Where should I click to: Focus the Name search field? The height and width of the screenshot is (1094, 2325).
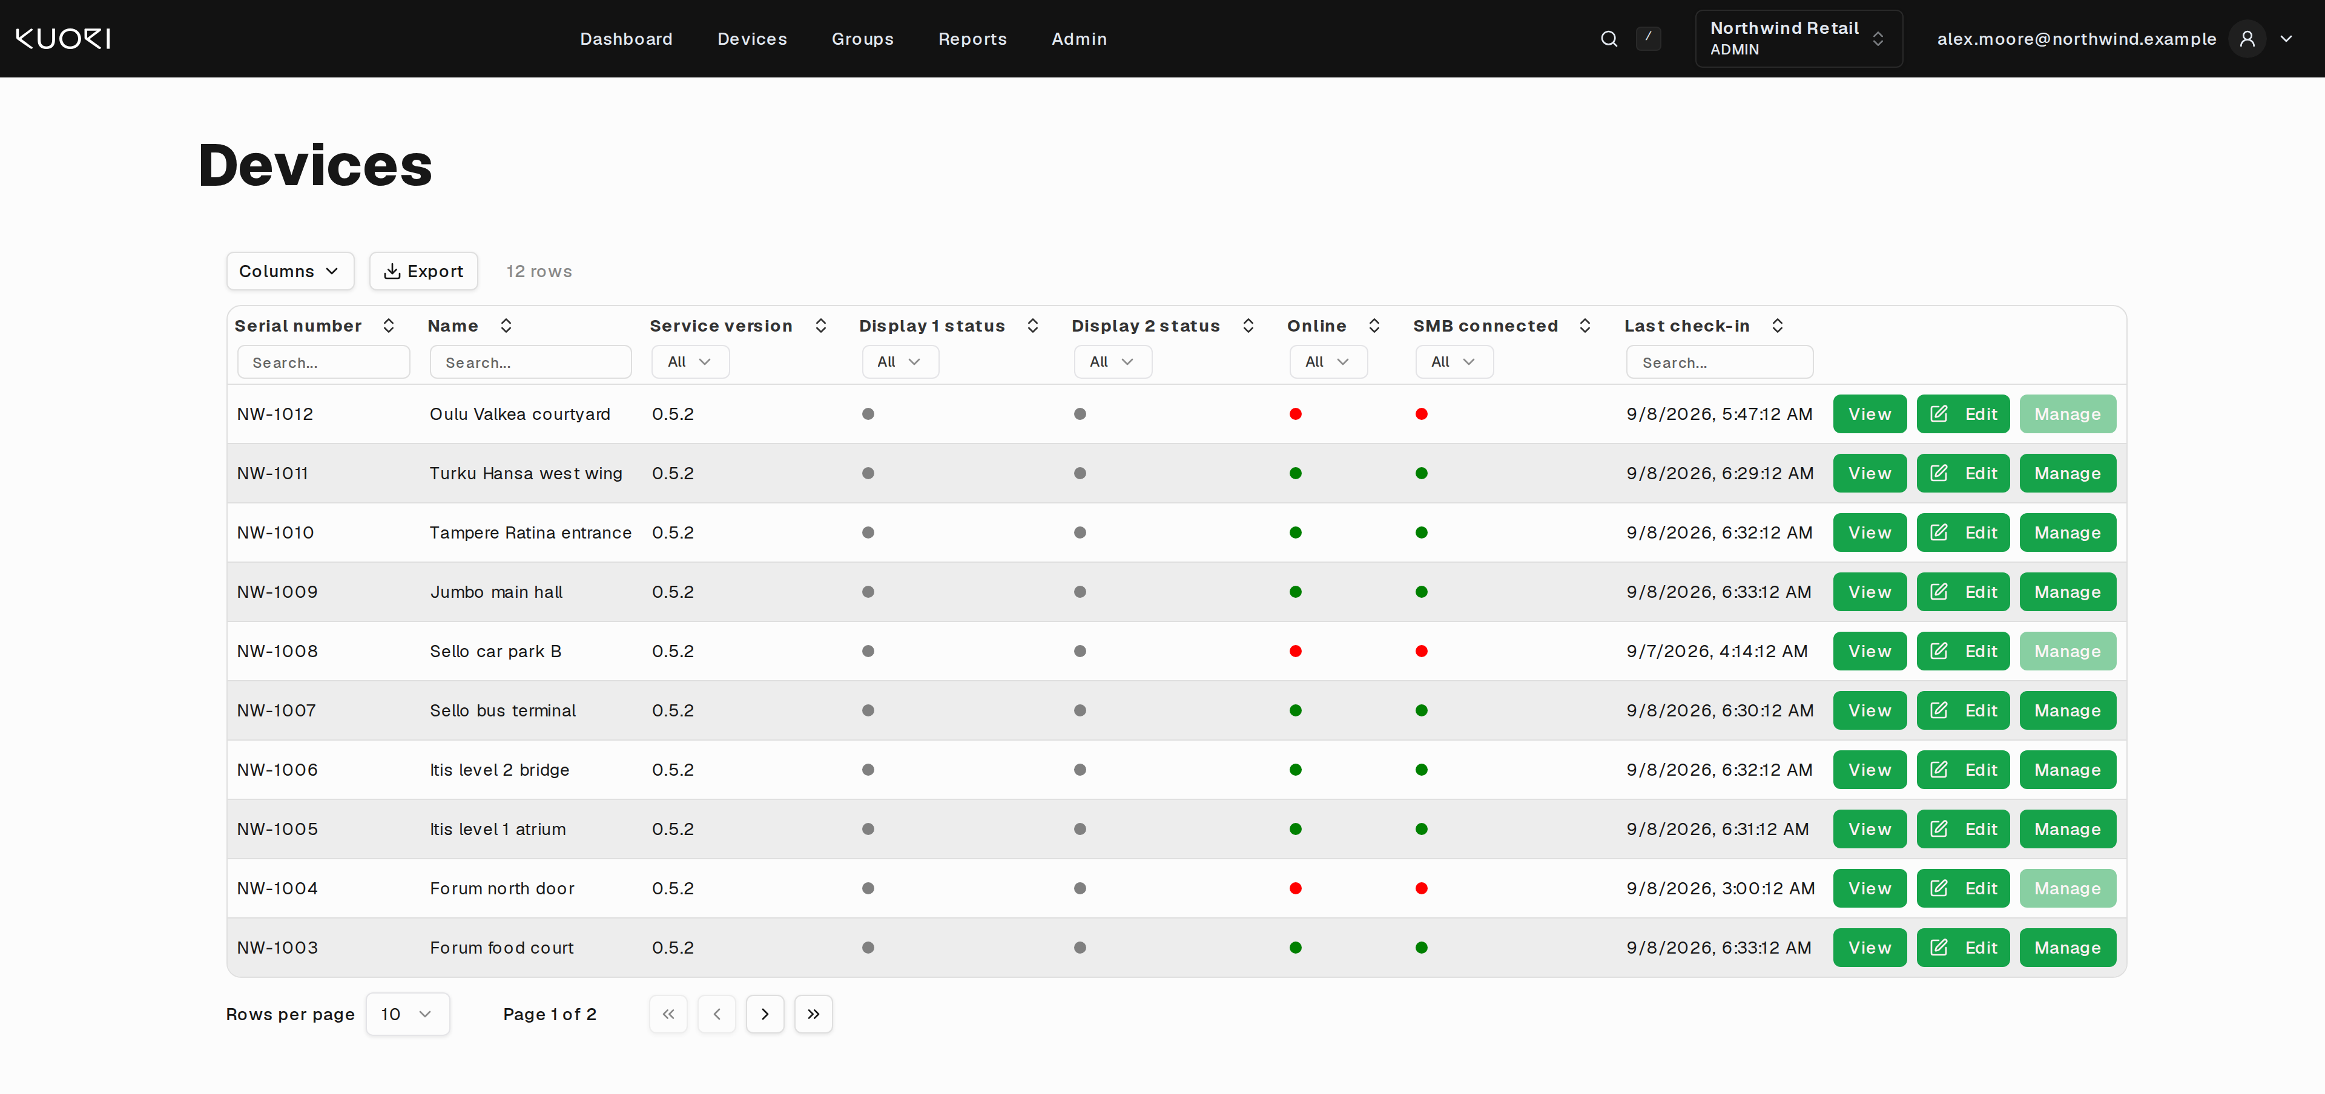531,362
